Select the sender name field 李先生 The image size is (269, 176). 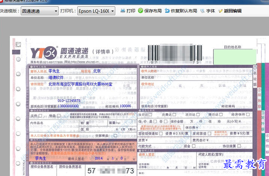click(x=54, y=71)
